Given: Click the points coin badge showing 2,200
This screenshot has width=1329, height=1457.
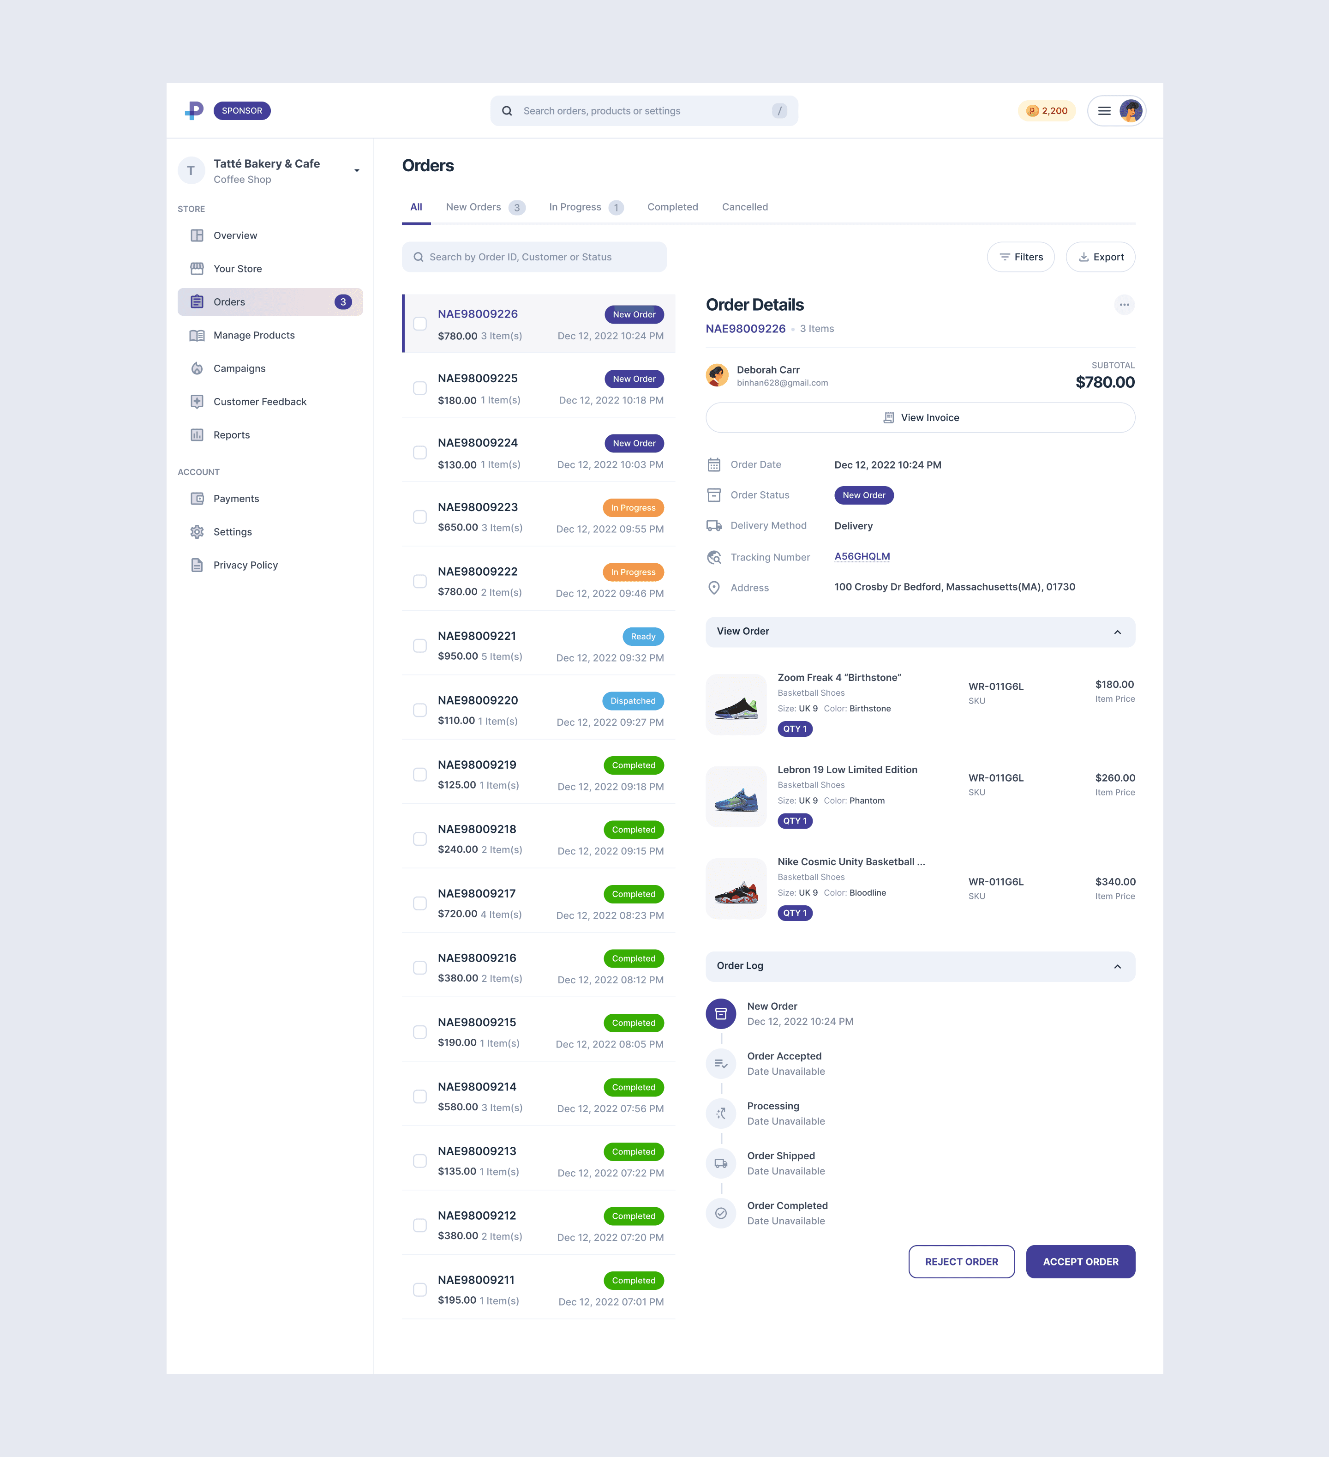Looking at the screenshot, I should pos(1047,111).
